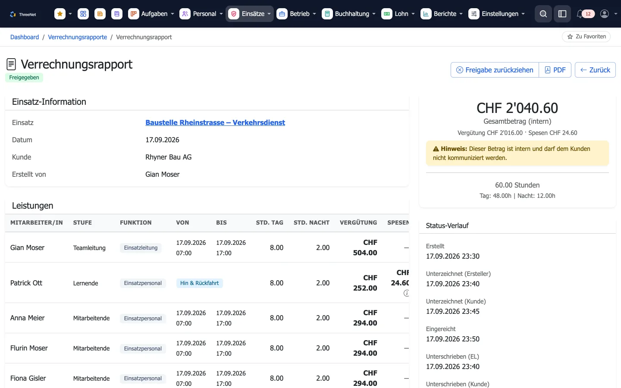Expand the Lohn dropdown
This screenshot has height=388, width=621.
coord(413,14)
